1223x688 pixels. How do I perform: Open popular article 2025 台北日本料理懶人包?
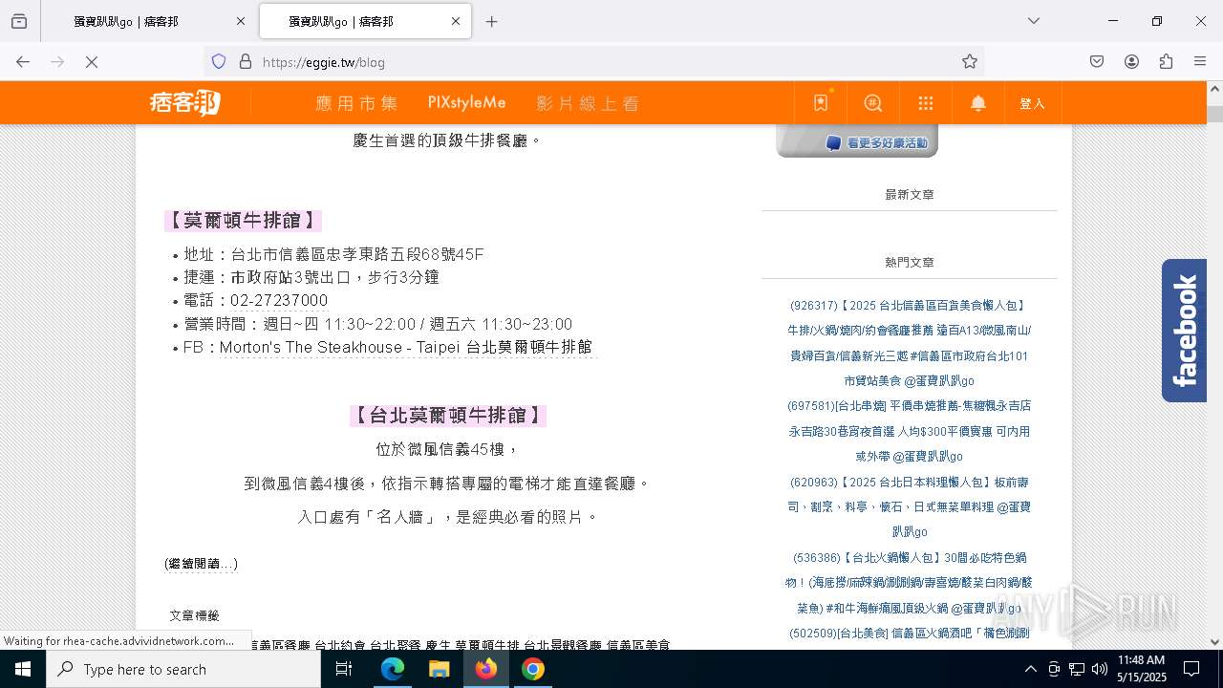click(x=909, y=506)
